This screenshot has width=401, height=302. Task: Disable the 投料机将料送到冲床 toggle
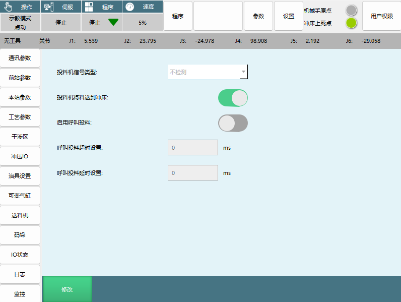[233, 98]
